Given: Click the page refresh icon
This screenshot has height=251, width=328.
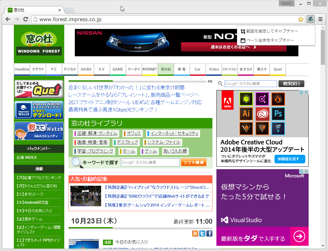Looking at the screenshot, I should 26,19.
